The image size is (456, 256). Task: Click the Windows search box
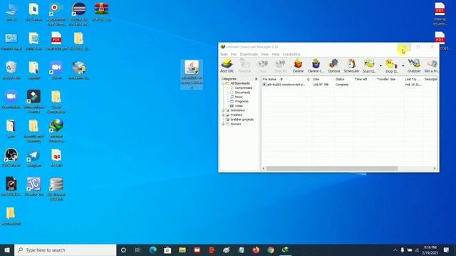coord(65,250)
